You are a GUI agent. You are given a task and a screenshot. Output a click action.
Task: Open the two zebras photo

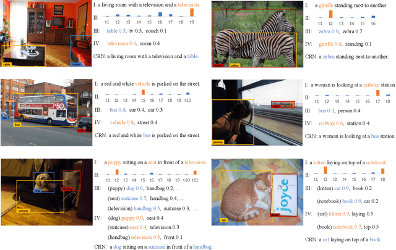pos(257,35)
